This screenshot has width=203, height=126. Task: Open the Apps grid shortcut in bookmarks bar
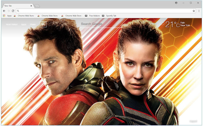click(x=7, y=16)
